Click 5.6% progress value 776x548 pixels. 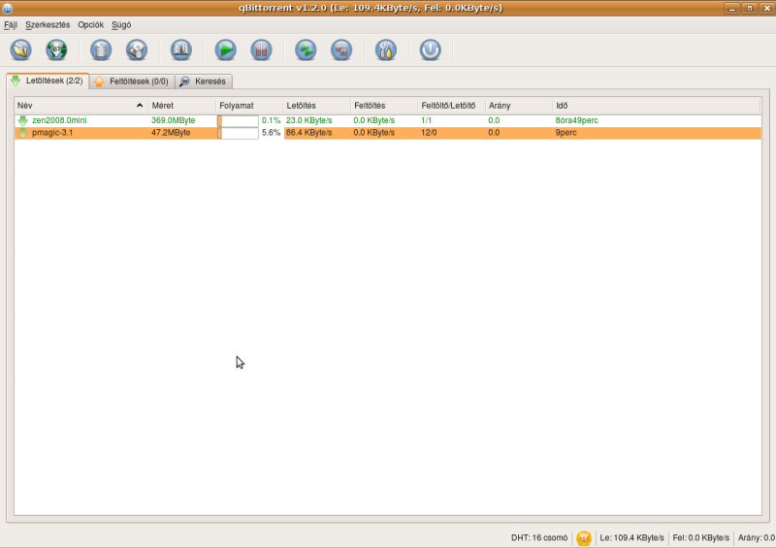272,133
